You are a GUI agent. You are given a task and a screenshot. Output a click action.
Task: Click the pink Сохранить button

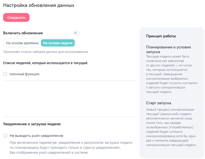point(16,17)
